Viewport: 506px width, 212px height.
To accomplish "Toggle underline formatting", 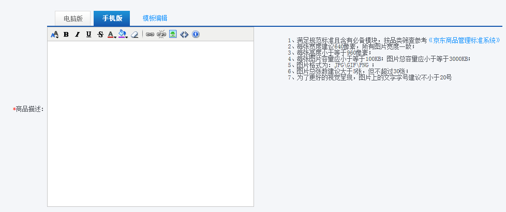I will tap(89, 35).
